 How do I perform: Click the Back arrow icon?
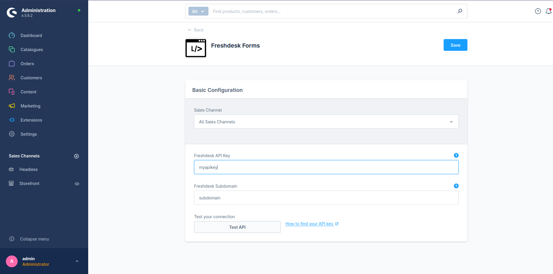coord(190,30)
